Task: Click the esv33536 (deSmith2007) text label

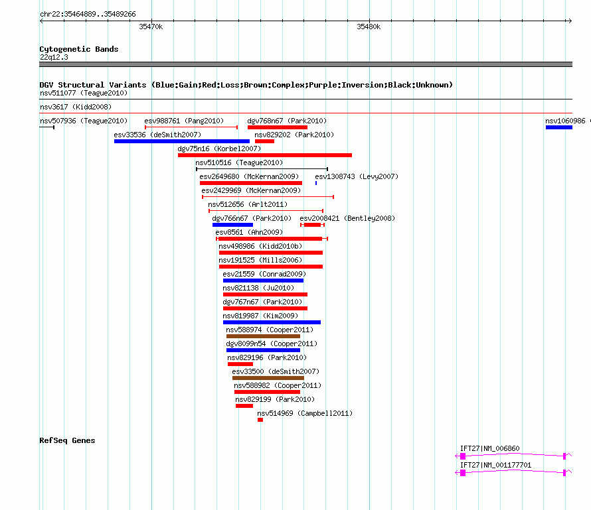Action: [x=157, y=135]
